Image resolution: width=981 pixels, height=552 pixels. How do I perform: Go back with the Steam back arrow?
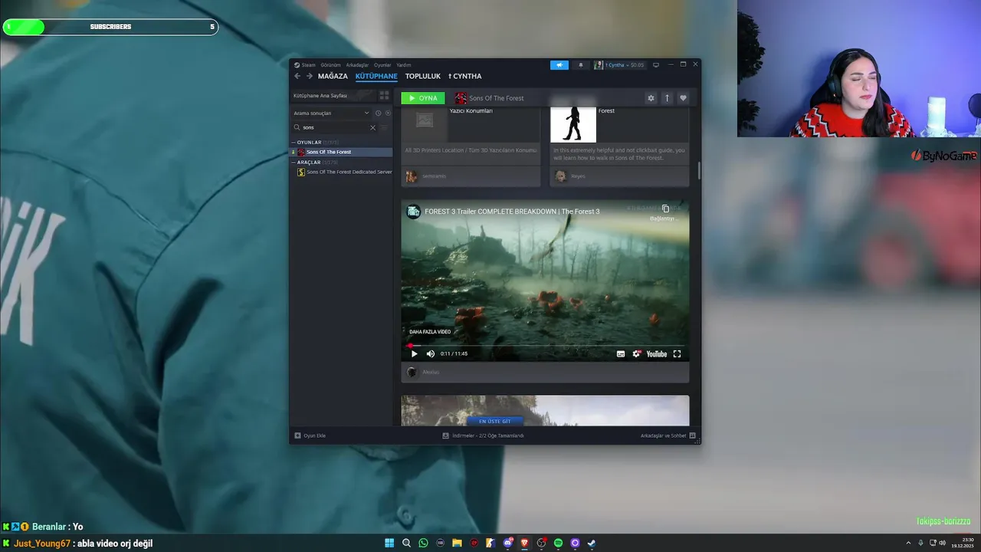coord(297,76)
